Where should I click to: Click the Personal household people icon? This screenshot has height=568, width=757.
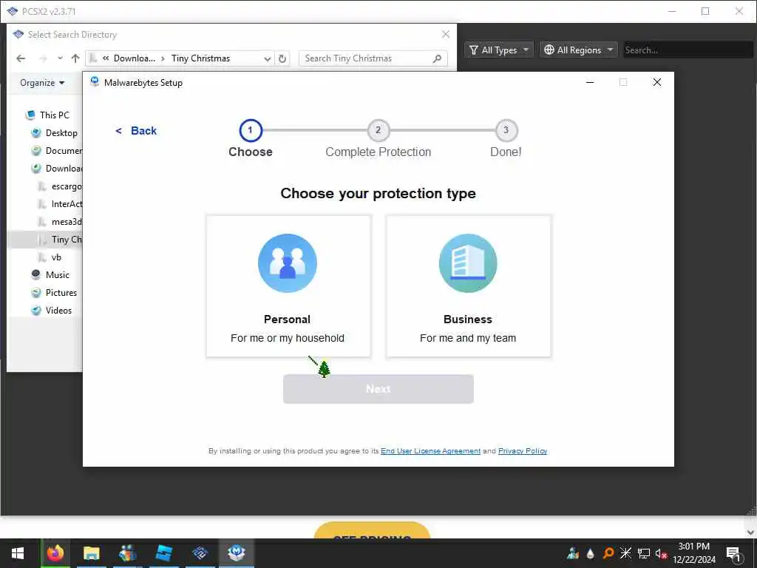pyautogui.click(x=288, y=263)
